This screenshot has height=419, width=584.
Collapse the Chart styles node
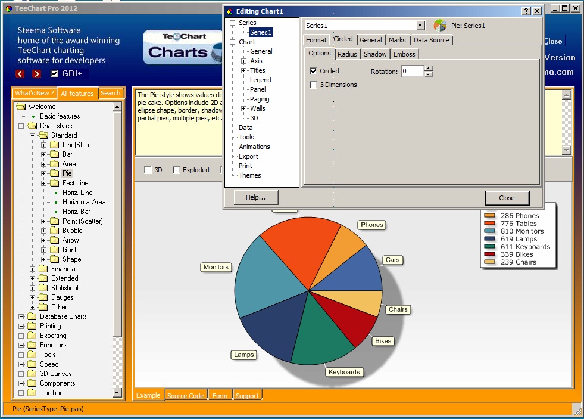coord(21,126)
